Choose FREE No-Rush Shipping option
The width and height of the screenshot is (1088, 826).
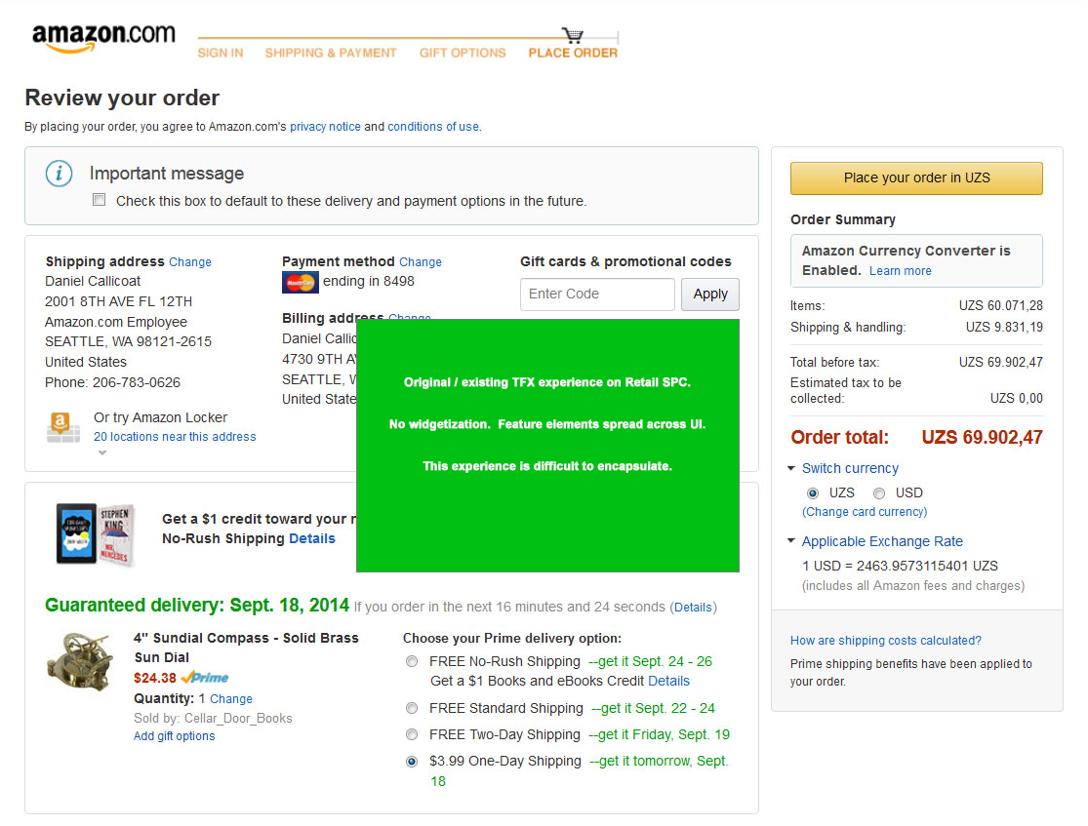(x=412, y=661)
